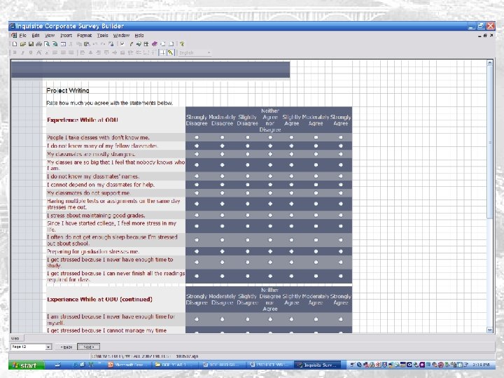Screen dimensions: 504x378
Task: Open the Help menu
Action: click(139, 36)
